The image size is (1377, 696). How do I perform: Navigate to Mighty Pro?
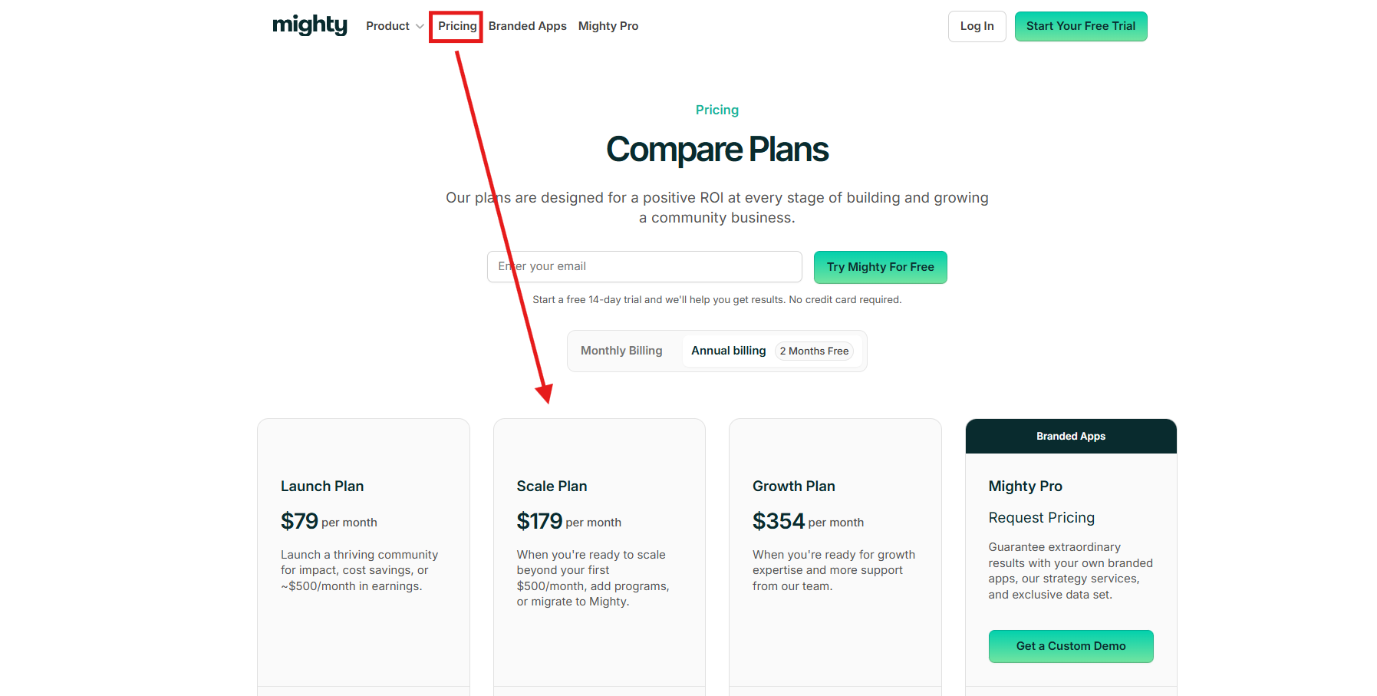point(608,25)
